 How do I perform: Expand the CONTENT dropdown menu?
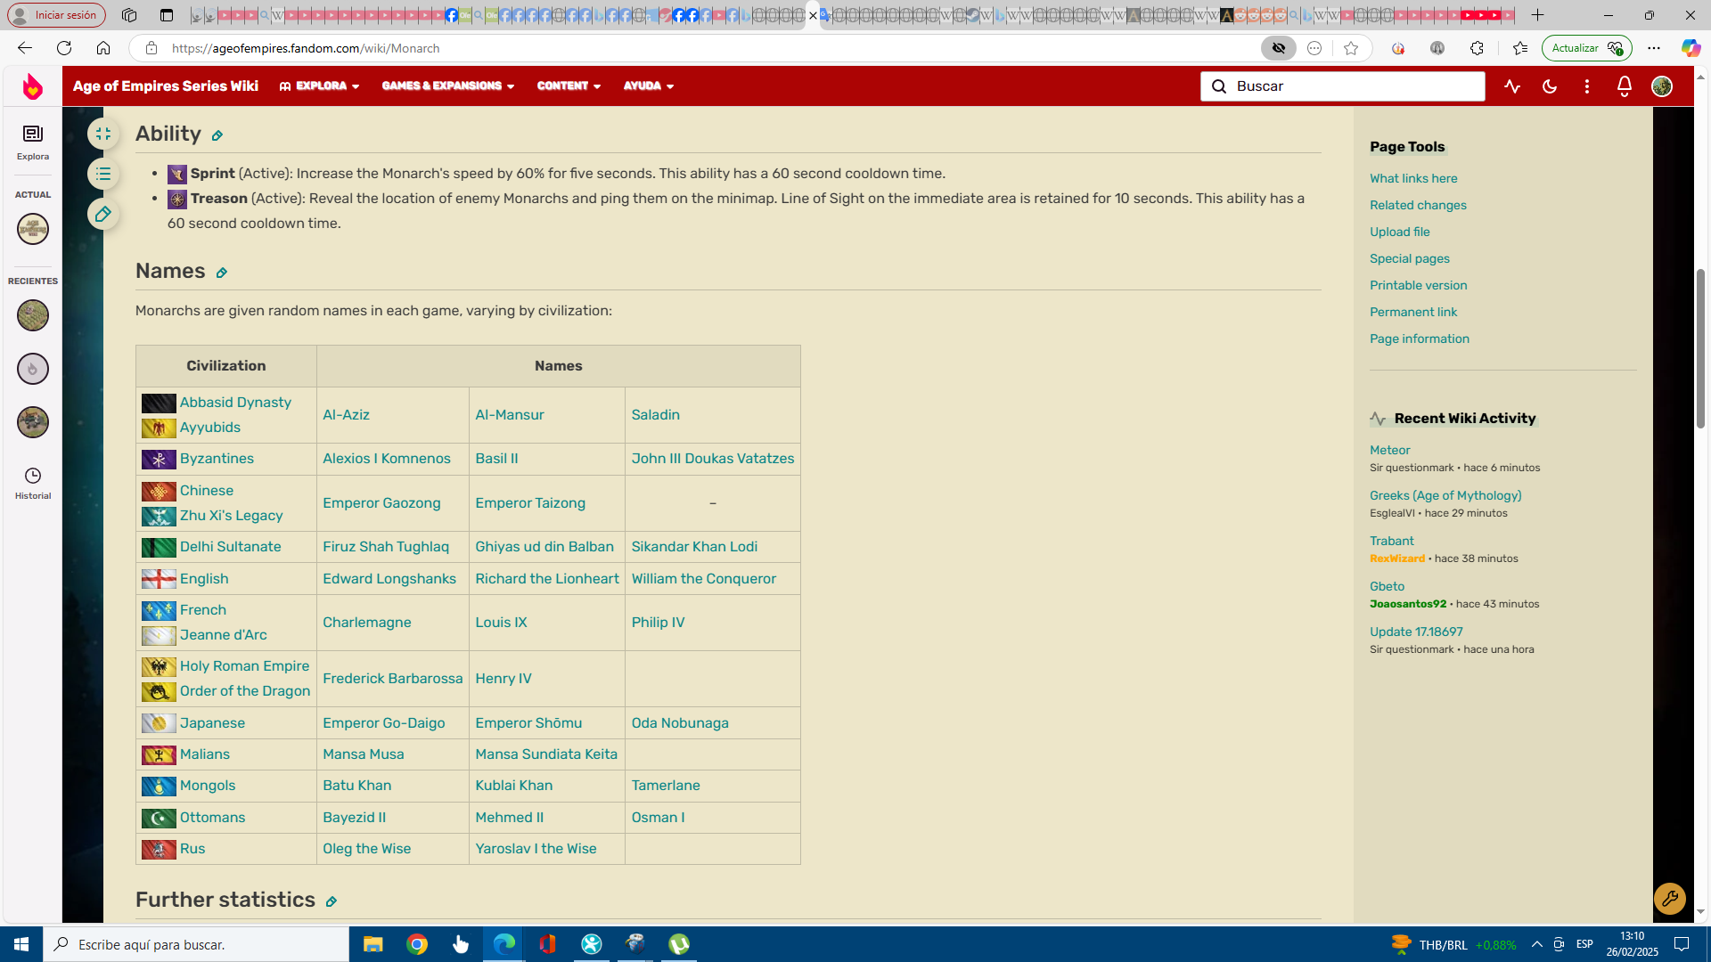click(x=569, y=86)
